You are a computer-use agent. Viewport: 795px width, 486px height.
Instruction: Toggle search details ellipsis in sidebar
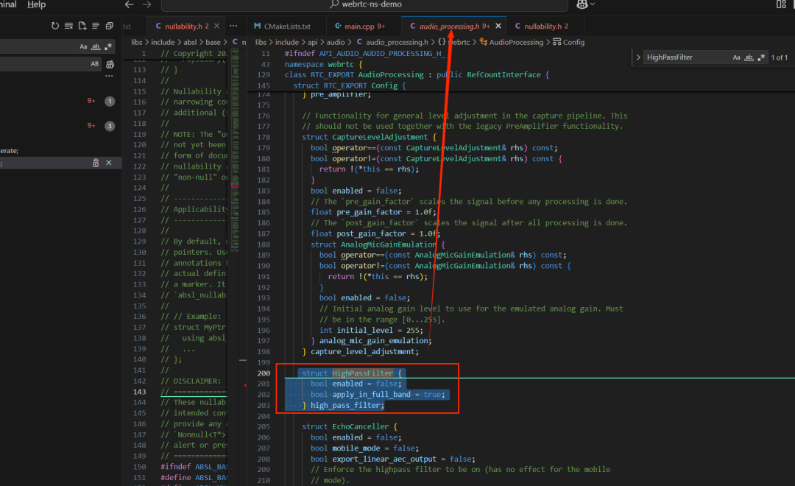(x=109, y=76)
